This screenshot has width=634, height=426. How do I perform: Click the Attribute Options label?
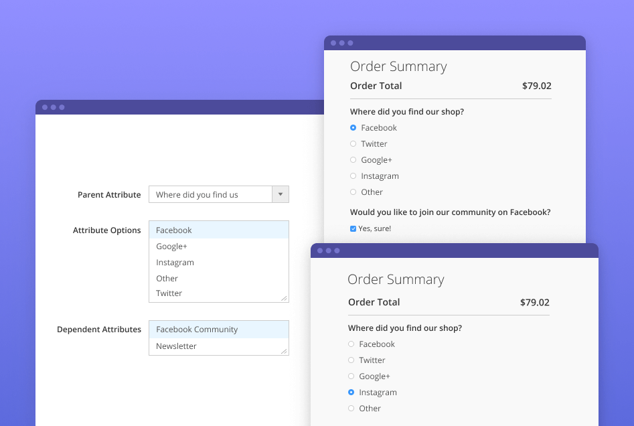click(106, 230)
